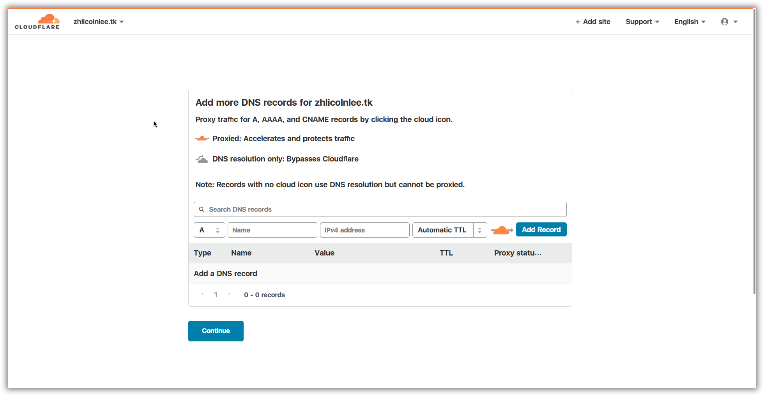Screen dimensions: 764x396
Task: Click the plus icon beside Add site
Action: 578,22
